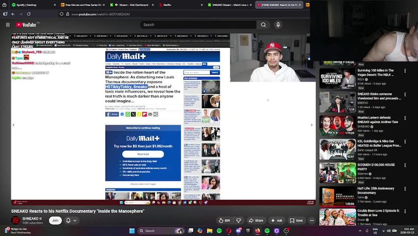Play Coulda Been Love Episode 5 thumbnail
The width and height of the screenshot is (418, 236).
(338, 217)
